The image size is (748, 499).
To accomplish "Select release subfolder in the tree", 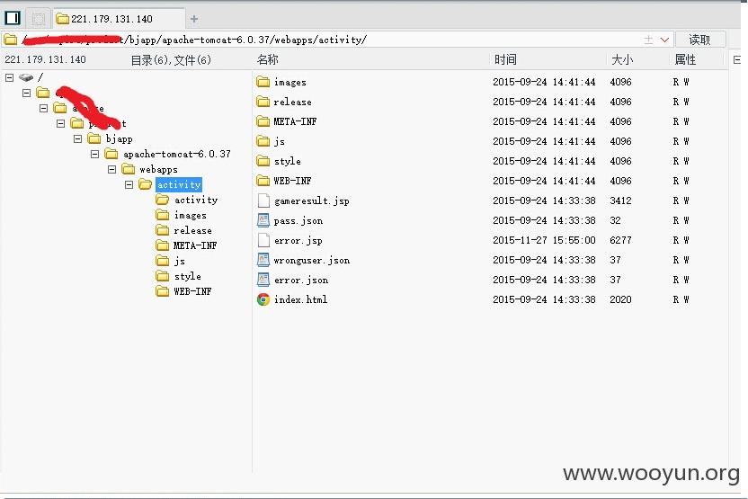I will coord(192,230).
